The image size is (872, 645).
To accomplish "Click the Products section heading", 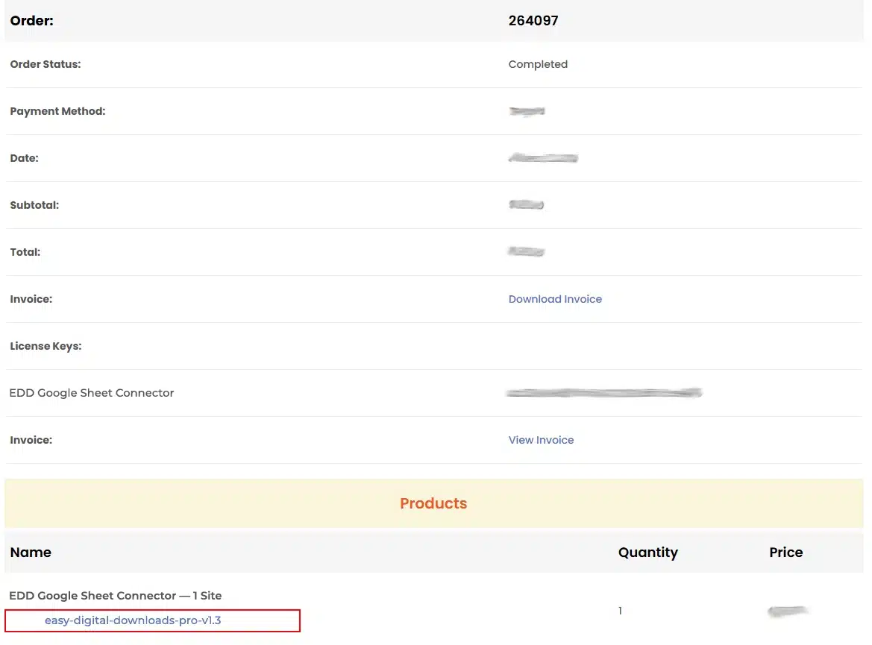I will (433, 503).
